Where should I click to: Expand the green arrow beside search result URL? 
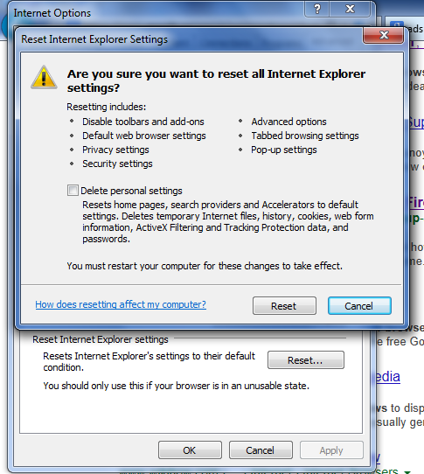click(407, 472)
